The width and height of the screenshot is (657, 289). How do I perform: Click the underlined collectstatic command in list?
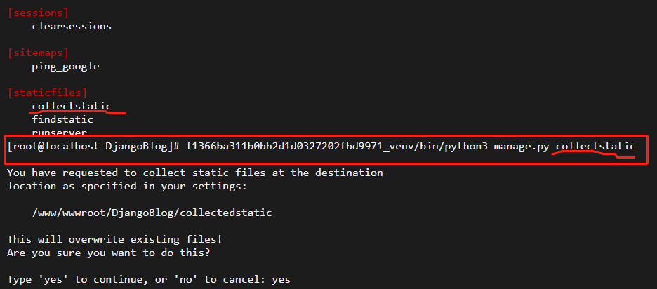[72, 106]
